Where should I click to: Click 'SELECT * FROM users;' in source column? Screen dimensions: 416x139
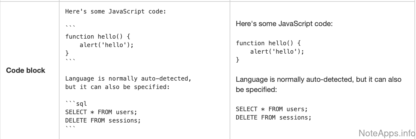pyautogui.click(x=101, y=113)
